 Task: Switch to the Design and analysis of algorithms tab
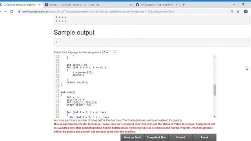(20, 5)
